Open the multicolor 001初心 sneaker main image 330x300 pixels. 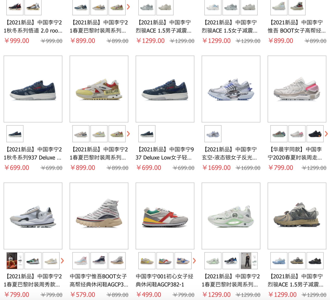coord(165,216)
